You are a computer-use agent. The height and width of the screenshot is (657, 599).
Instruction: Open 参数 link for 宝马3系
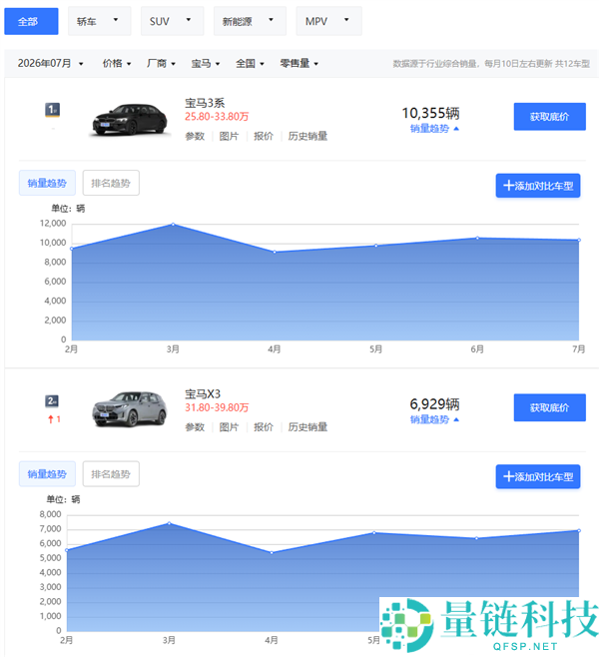195,136
